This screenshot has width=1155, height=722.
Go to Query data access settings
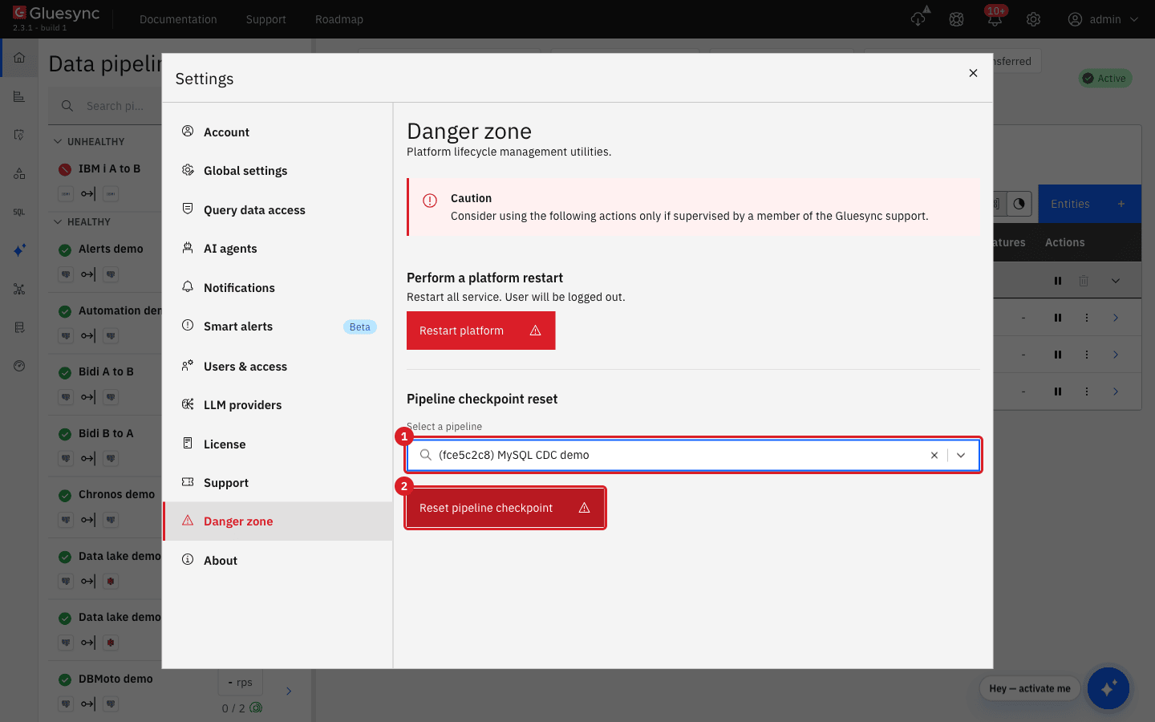tap(278, 210)
